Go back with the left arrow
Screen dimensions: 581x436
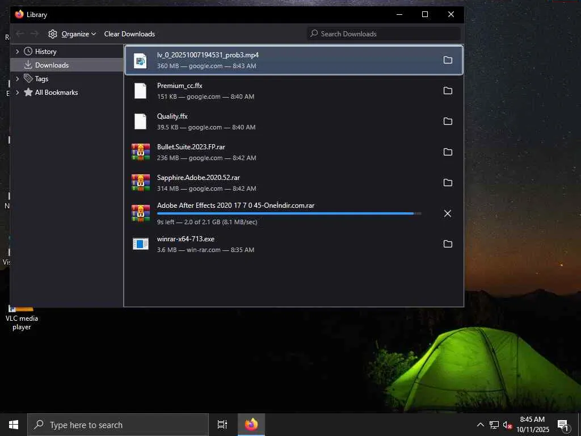point(20,34)
